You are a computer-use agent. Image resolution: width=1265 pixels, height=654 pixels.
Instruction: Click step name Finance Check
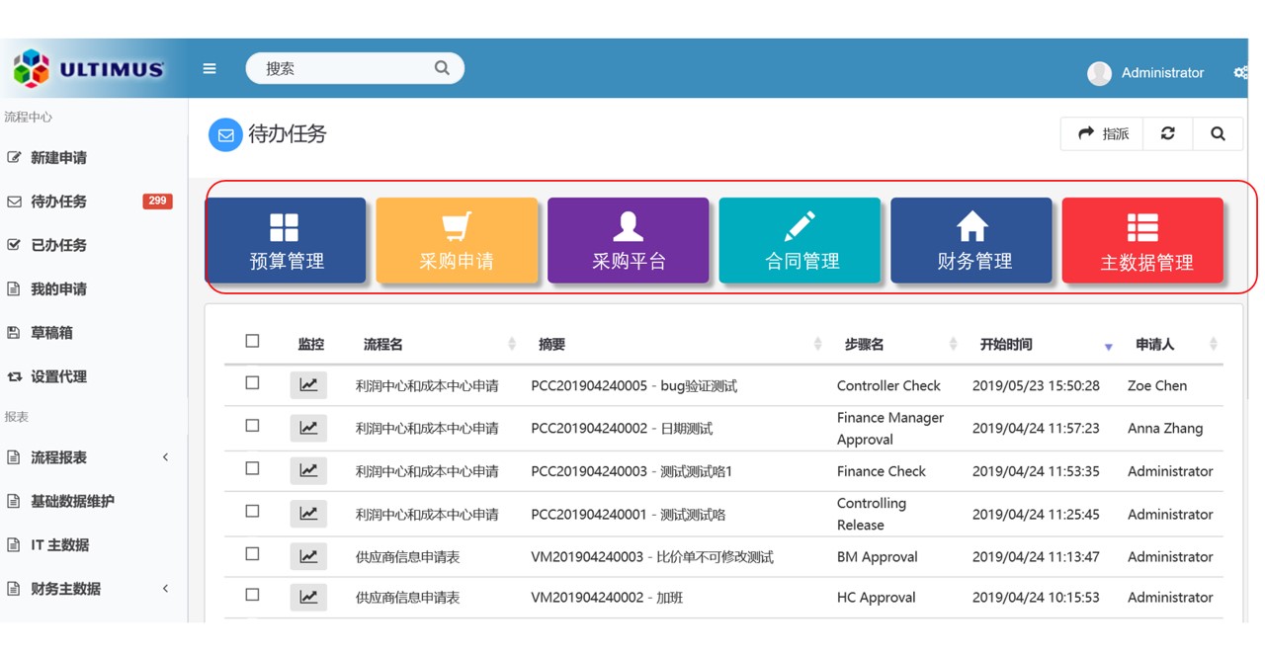tap(882, 471)
